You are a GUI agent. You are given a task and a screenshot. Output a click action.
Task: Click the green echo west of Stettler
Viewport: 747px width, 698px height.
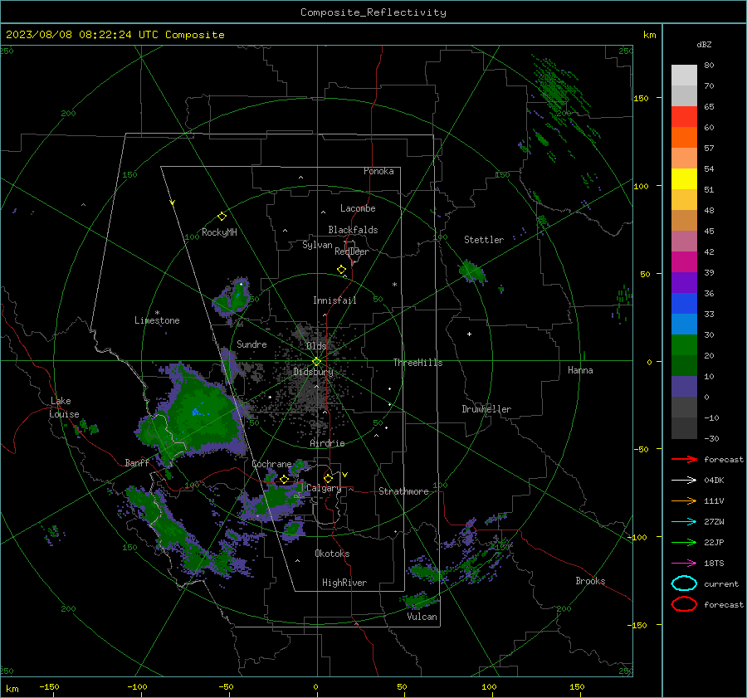[x=471, y=271]
